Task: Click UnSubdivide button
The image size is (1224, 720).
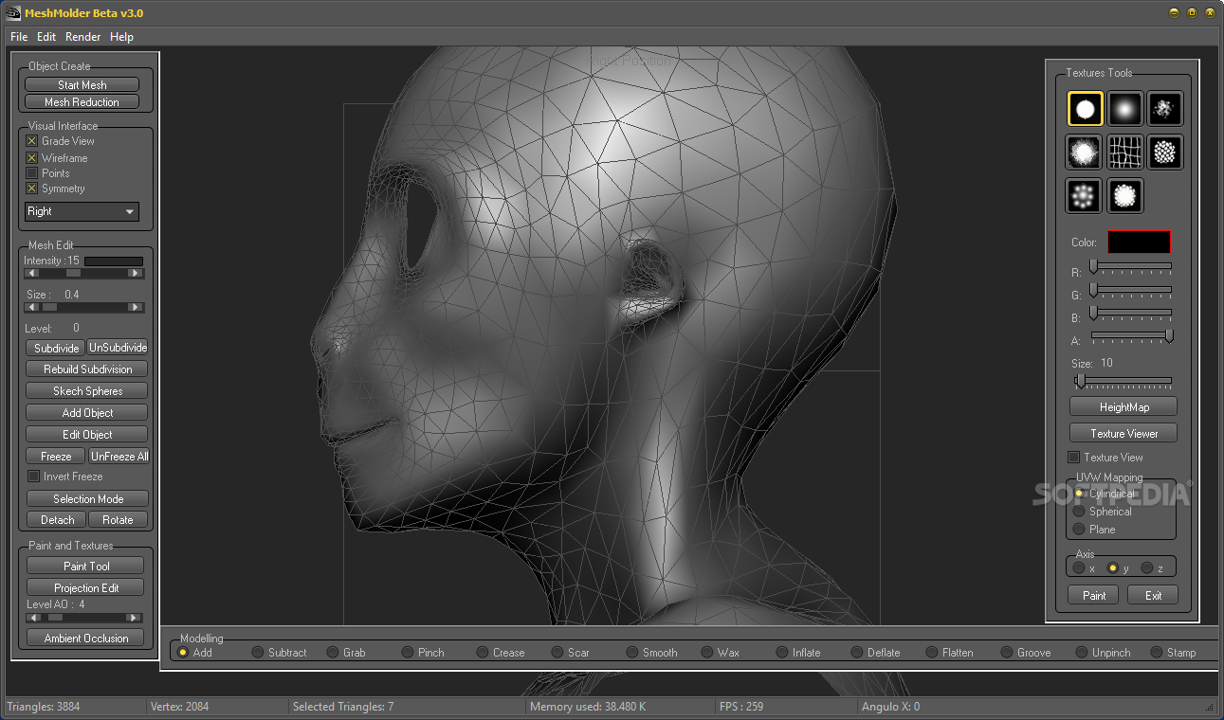Action: point(119,348)
